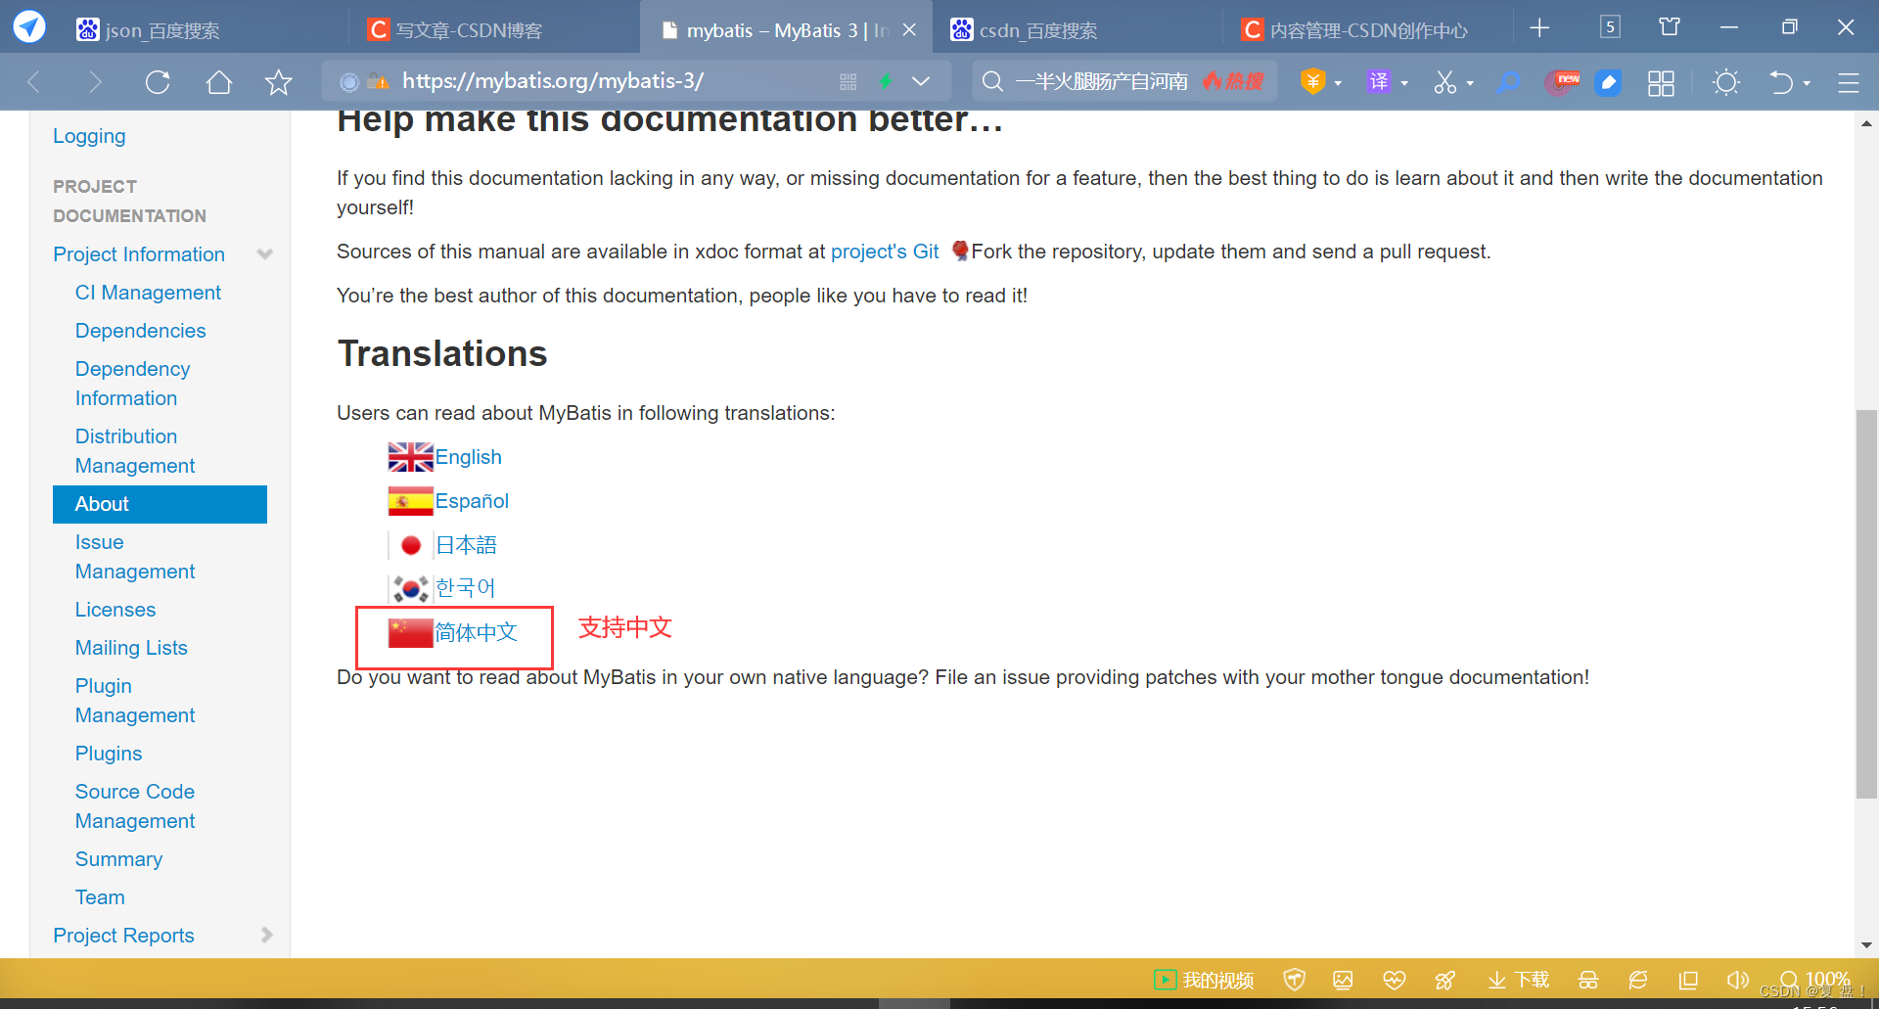Choose the English translation link
The image size is (1879, 1009).
tap(468, 457)
